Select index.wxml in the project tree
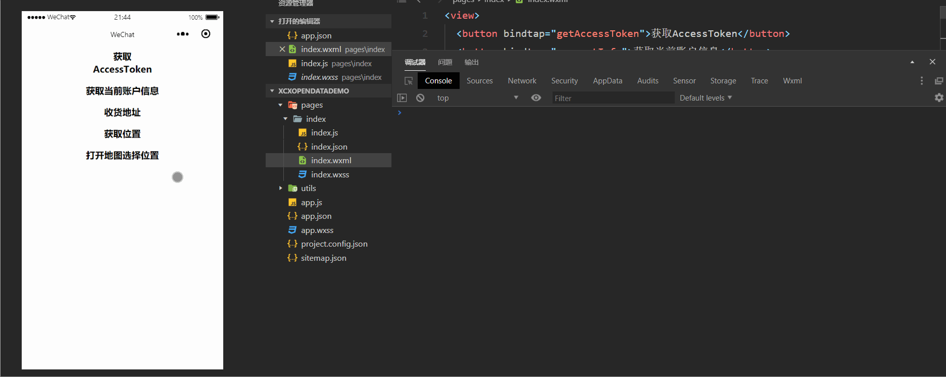946x377 pixels. pos(331,160)
